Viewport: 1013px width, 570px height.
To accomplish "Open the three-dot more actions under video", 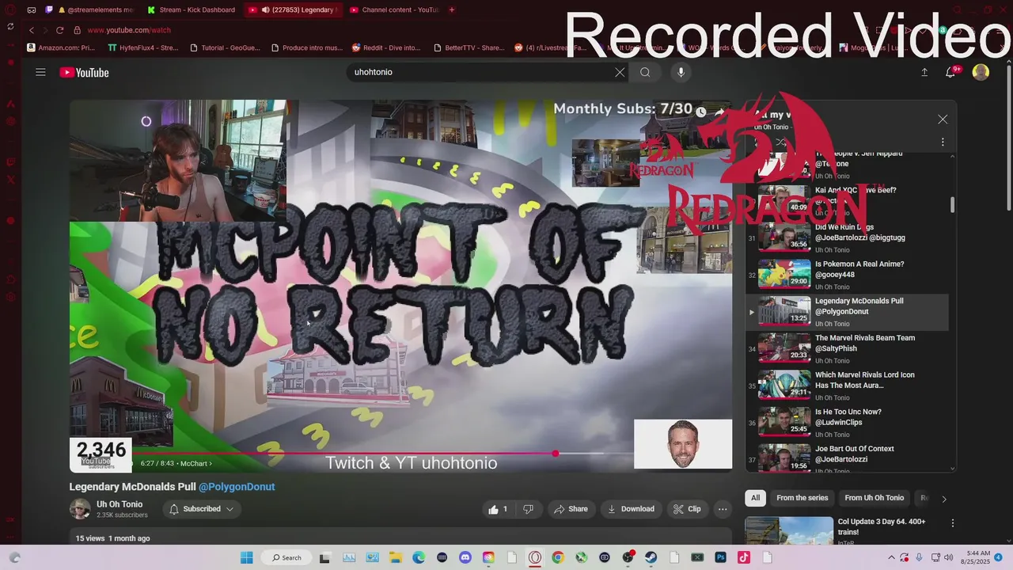I will pos(722,509).
